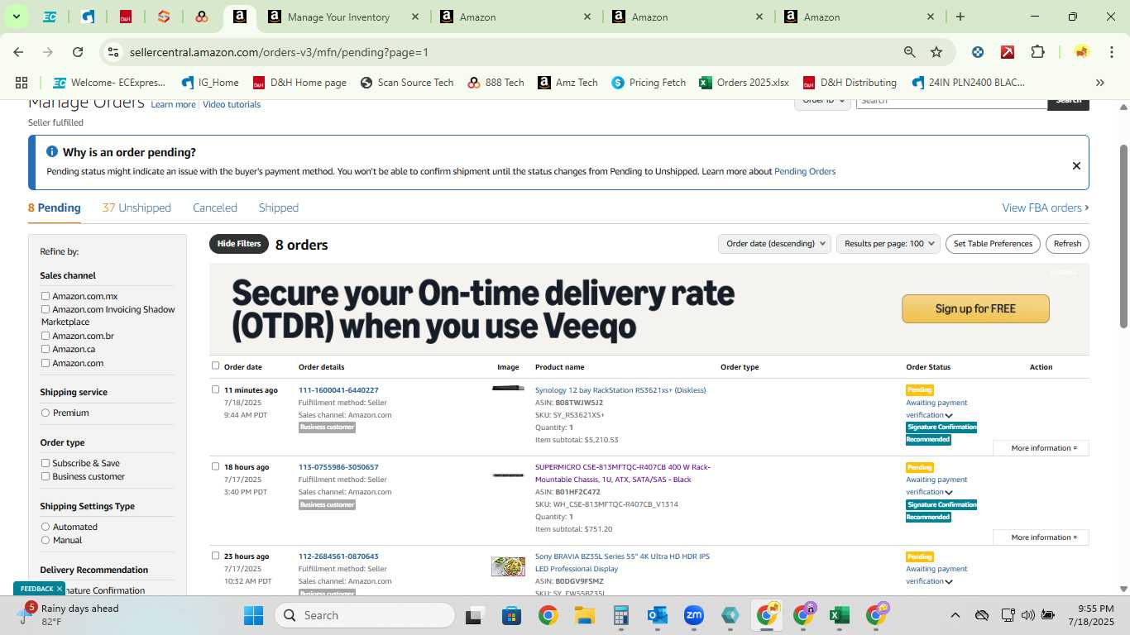The width and height of the screenshot is (1130, 635).
Task: Tick checkbox for order 113-0755986-3050657
Action: (x=216, y=466)
